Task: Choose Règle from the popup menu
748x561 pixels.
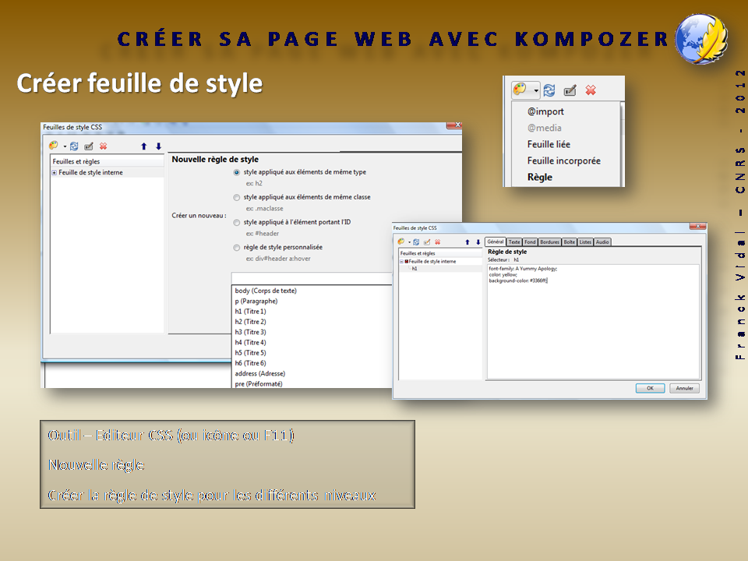Action: pos(539,177)
